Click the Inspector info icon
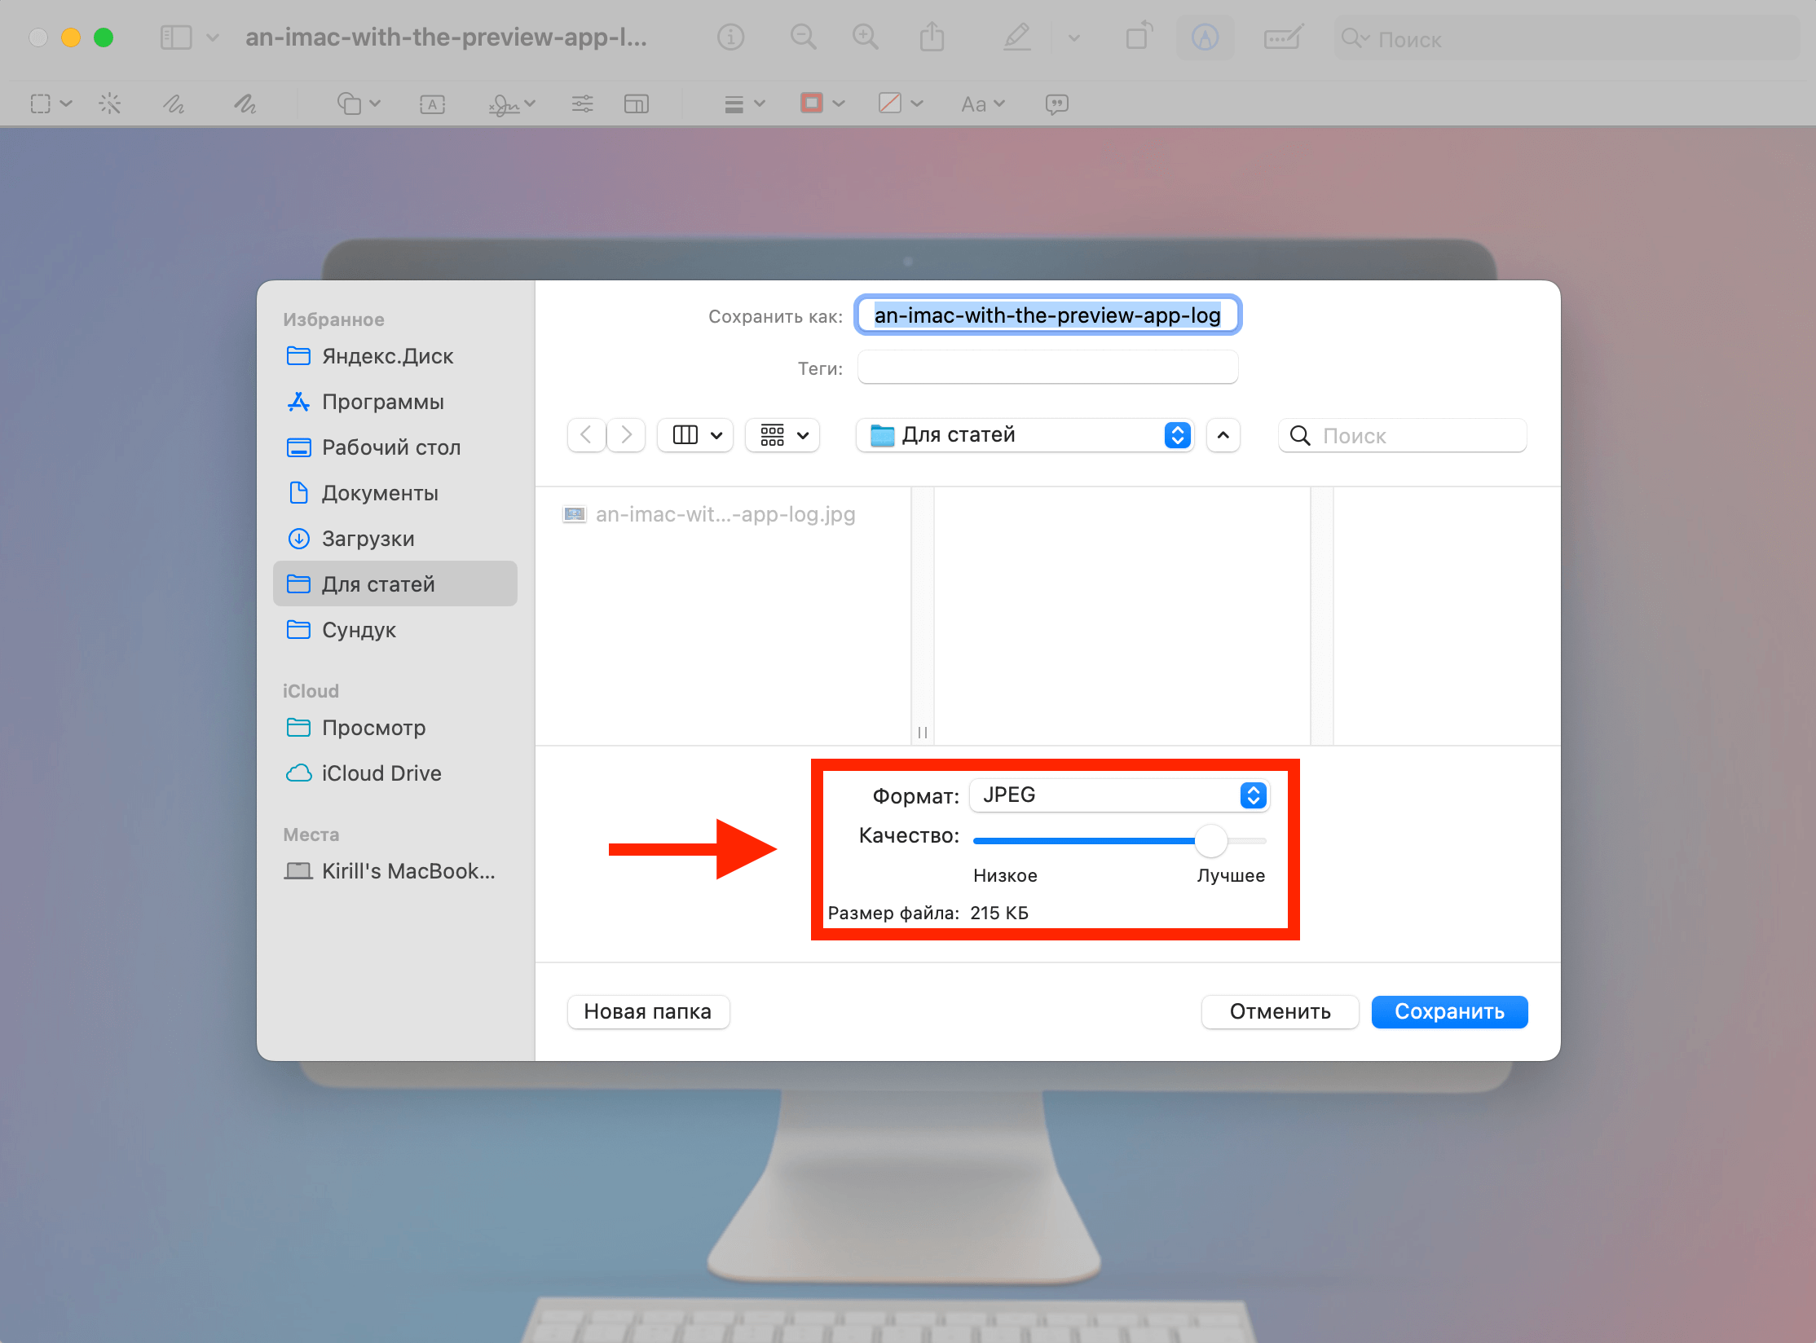1816x1343 pixels. pyautogui.click(x=730, y=37)
